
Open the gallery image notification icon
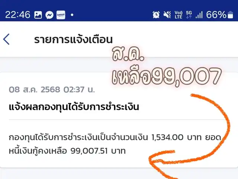click(38, 15)
